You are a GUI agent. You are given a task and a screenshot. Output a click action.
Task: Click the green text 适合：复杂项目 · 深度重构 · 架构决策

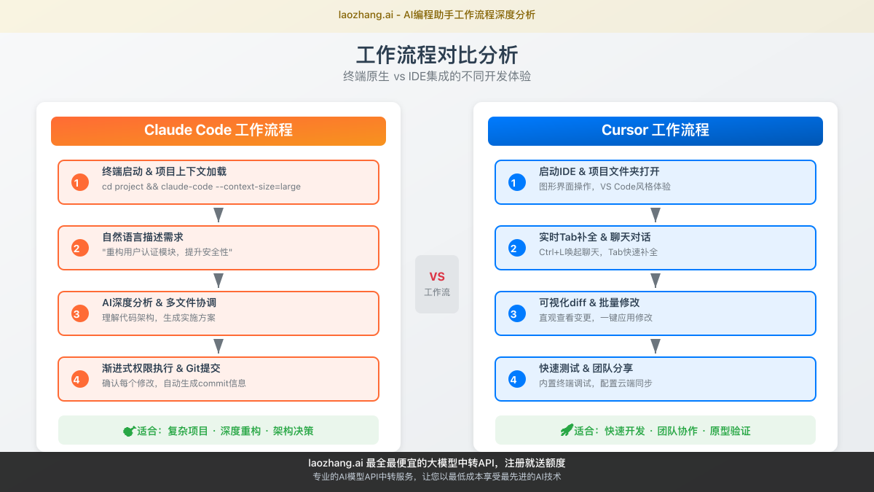225,431
